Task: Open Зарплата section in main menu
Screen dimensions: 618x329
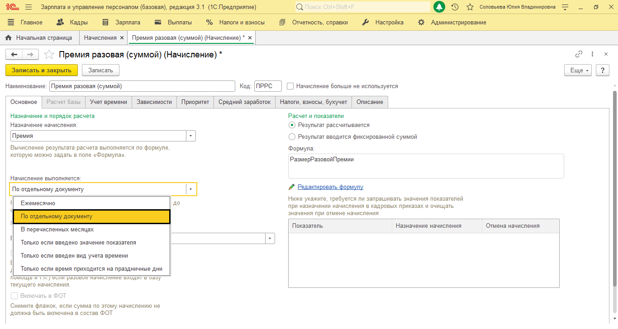Action: tap(121, 22)
